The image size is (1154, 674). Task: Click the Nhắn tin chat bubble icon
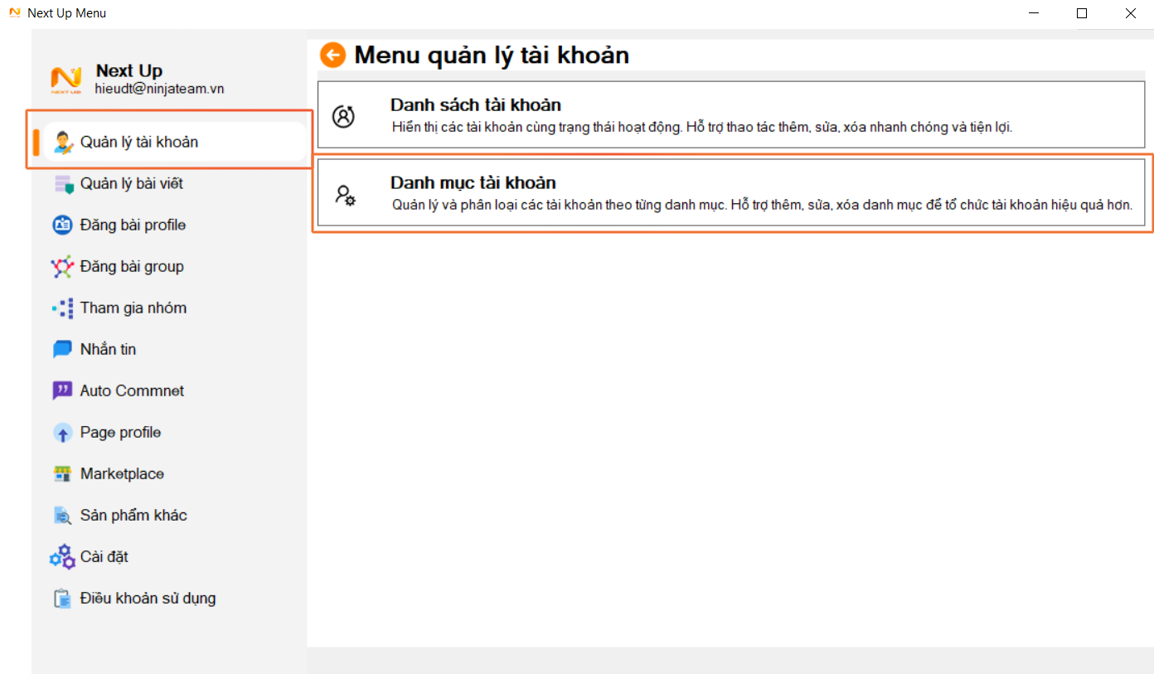63,350
